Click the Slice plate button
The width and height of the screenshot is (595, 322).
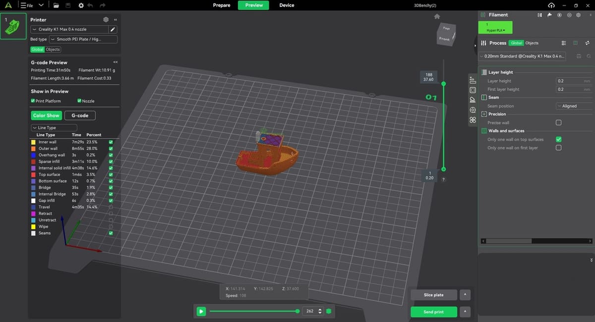point(434,295)
